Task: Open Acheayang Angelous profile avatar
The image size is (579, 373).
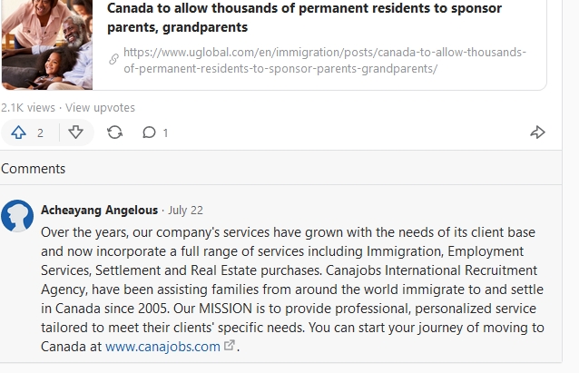Action: (x=17, y=216)
